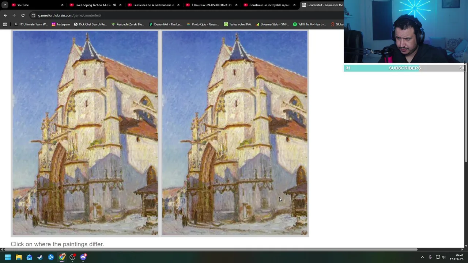
Task: Click the forward navigation arrow
Action: (14, 15)
